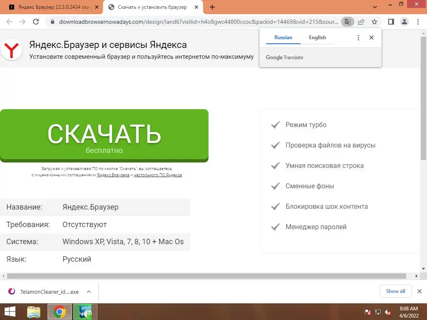This screenshot has width=427, height=320.
Task: Open the Яндекс.Браузера license link
Action: point(113,175)
